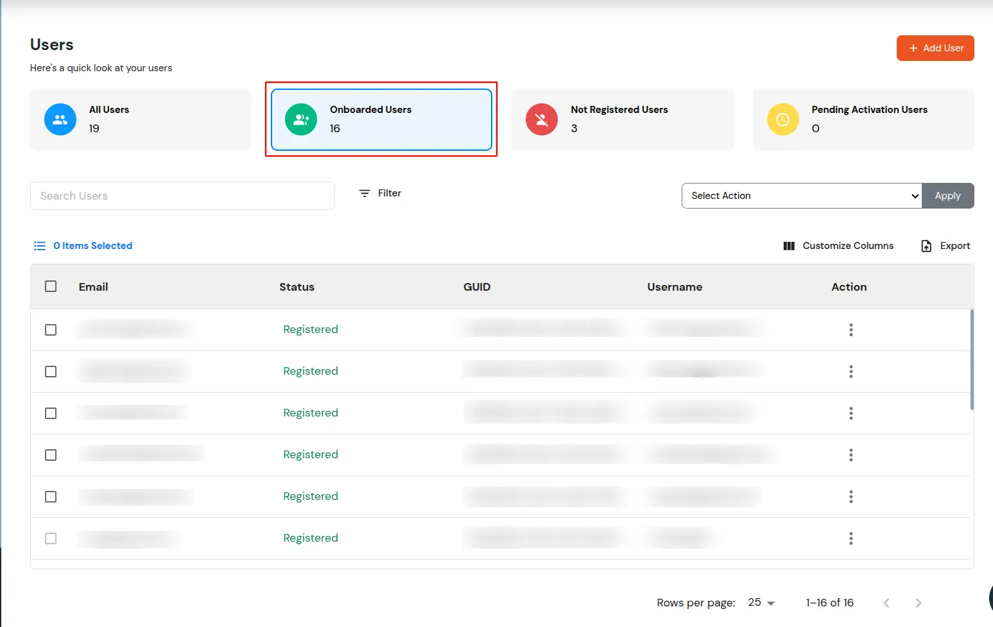This screenshot has height=627, width=993.
Task: Click the Add User button
Action: click(x=935, y=47)
